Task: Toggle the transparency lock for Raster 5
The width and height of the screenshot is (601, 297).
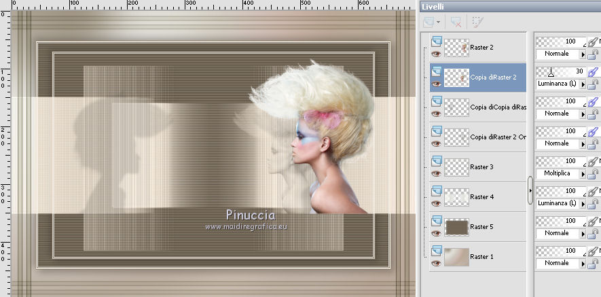Action: tap(593, 234)
